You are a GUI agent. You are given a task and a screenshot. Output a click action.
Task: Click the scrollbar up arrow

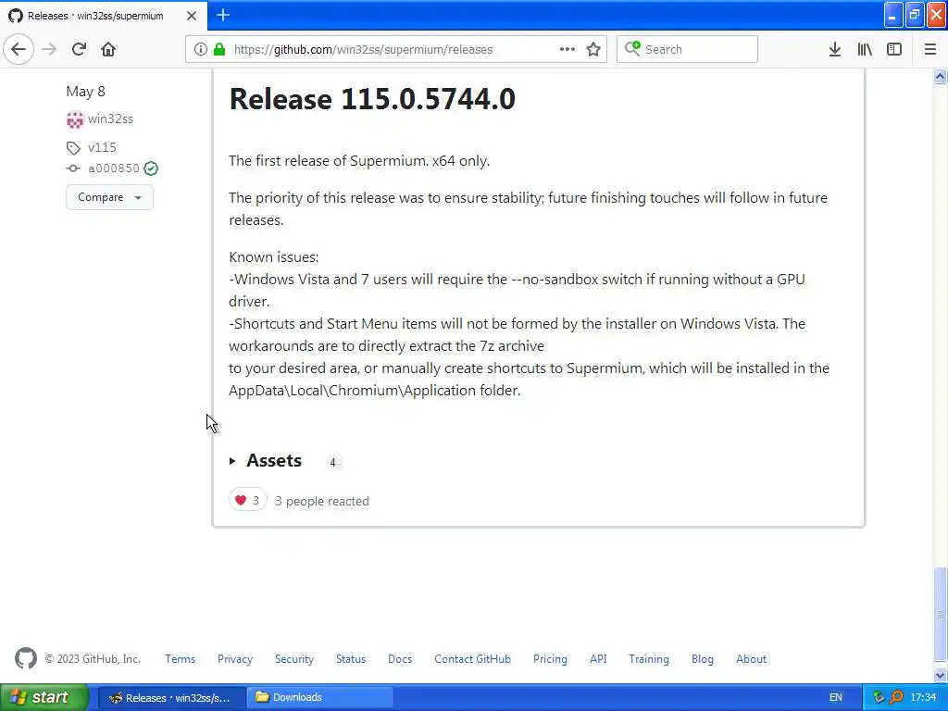940,76
